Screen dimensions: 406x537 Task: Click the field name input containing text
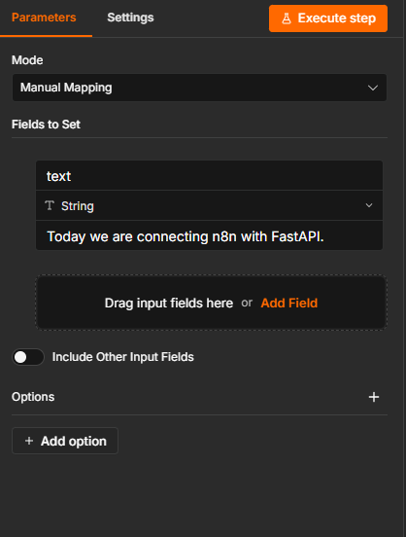pos(210,176)
